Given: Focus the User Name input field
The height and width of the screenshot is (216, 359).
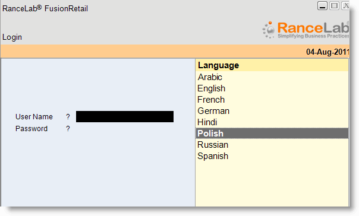Looking at the screenshot, I should 125,116.
